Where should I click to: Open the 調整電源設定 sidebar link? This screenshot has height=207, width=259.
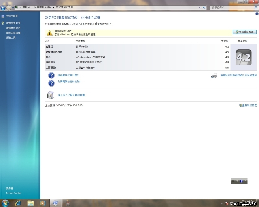click(13, 28)
